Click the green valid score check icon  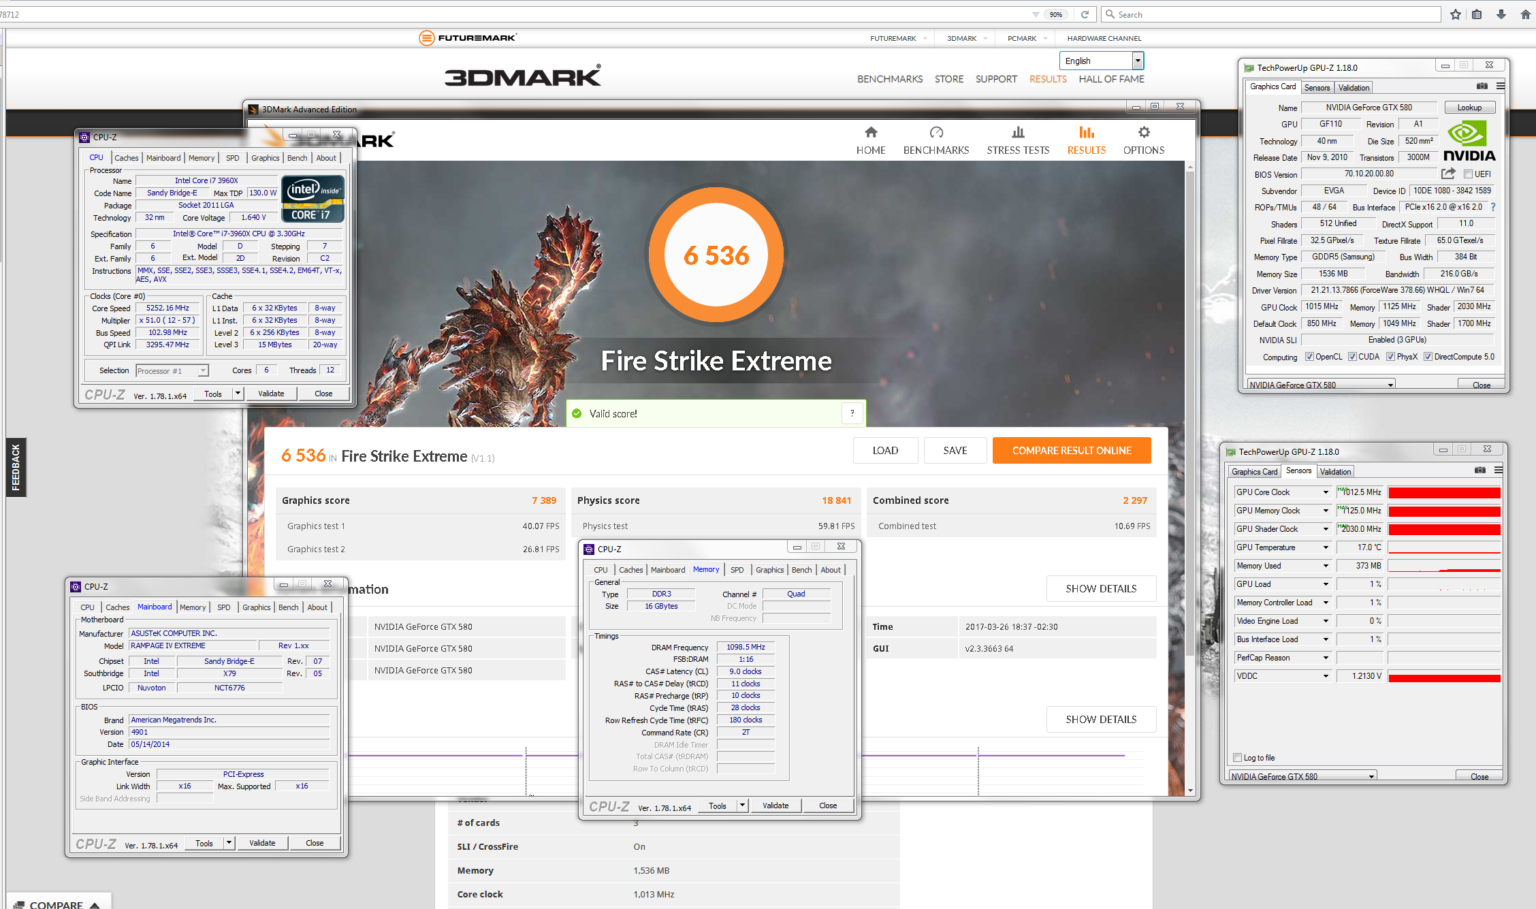tap(577, 413)
